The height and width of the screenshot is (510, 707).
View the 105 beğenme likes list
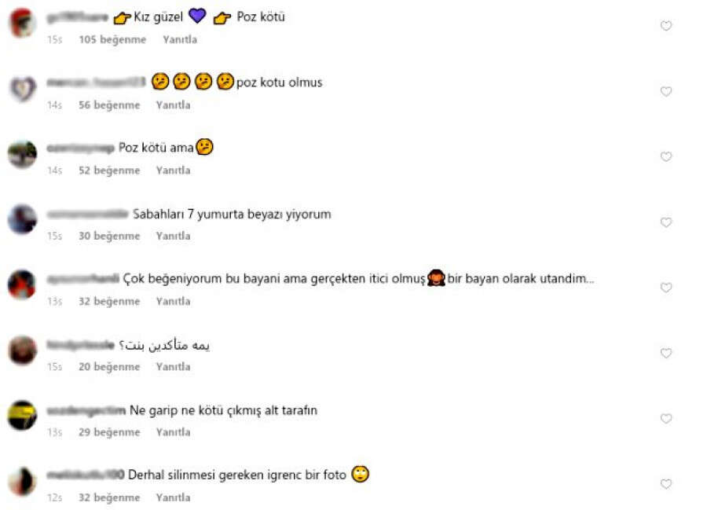pyautogui.click(x=112, y=39)
